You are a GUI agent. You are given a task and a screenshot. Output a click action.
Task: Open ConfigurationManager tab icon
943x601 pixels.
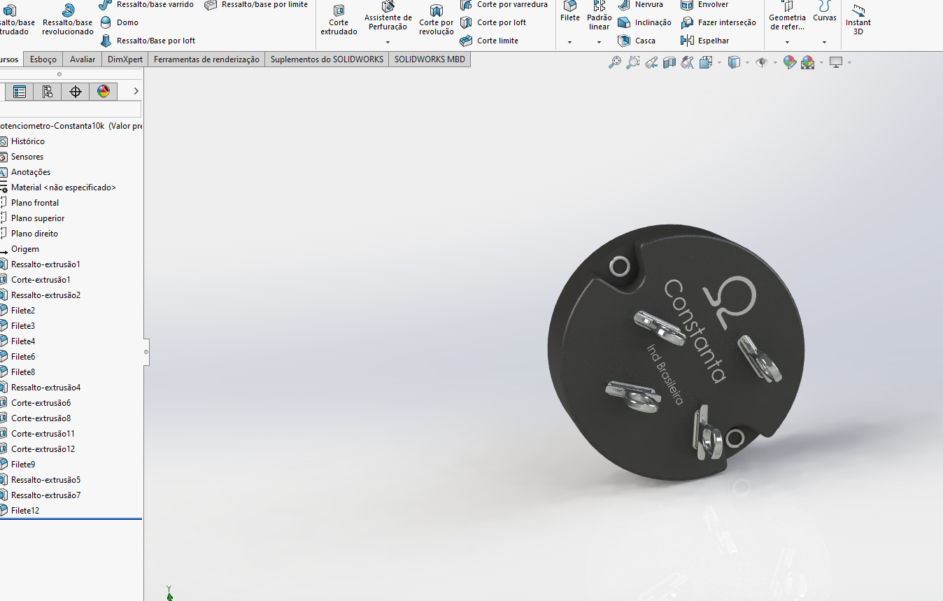coord(48,92)
